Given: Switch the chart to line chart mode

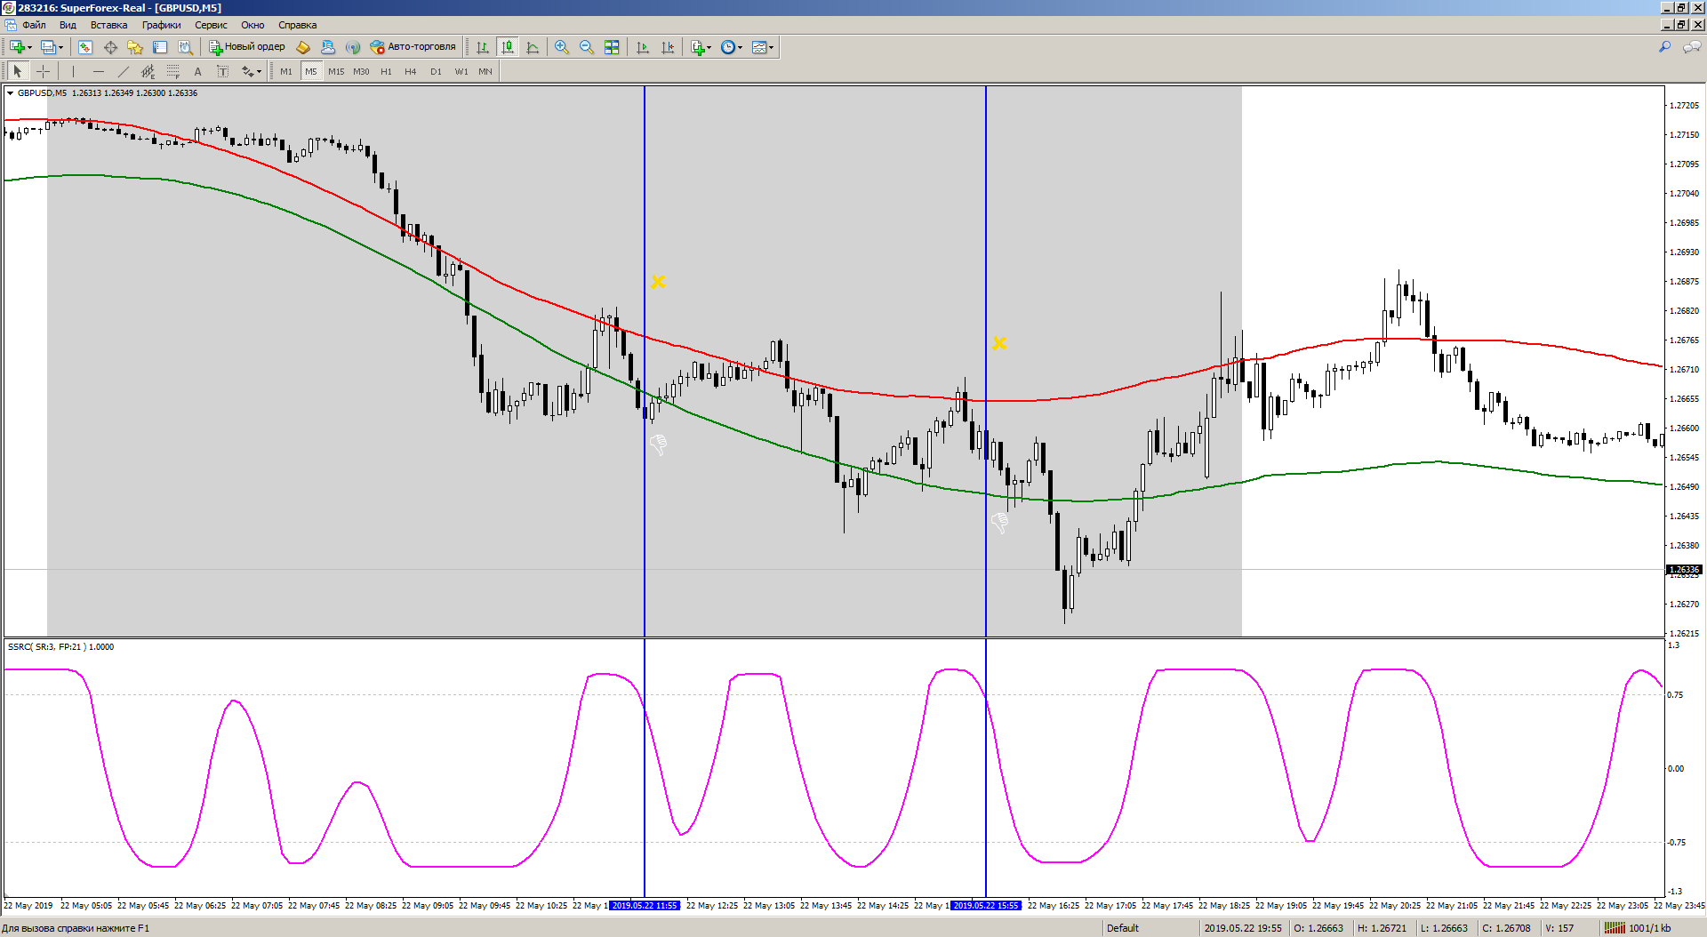Looking at the screenshot, I should pos(533,47).
